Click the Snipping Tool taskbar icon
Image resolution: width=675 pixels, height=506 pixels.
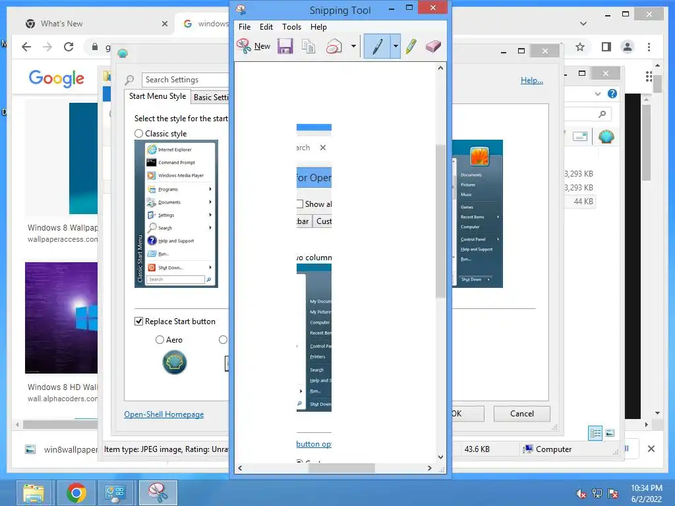click(158, 493)
